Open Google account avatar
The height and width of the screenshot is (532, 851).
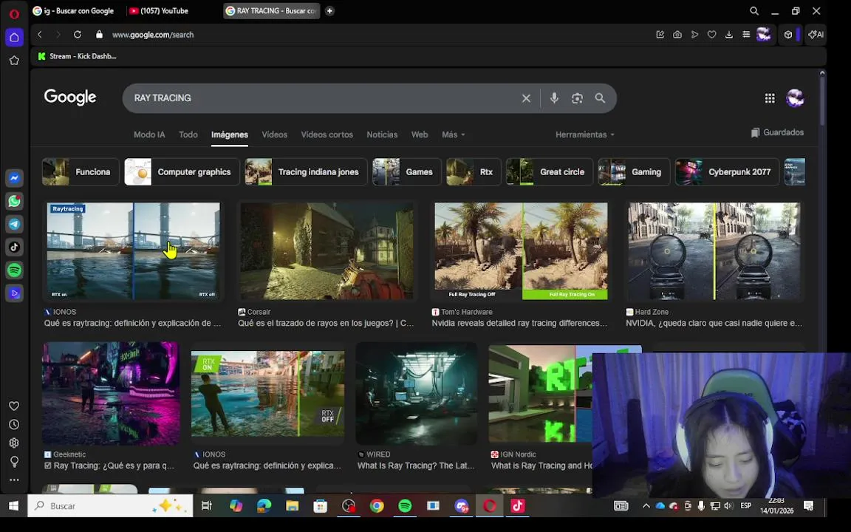795,98
